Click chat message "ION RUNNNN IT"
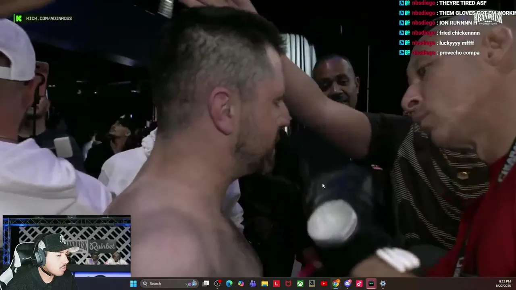516x290 pixels. tap(458, 23)
